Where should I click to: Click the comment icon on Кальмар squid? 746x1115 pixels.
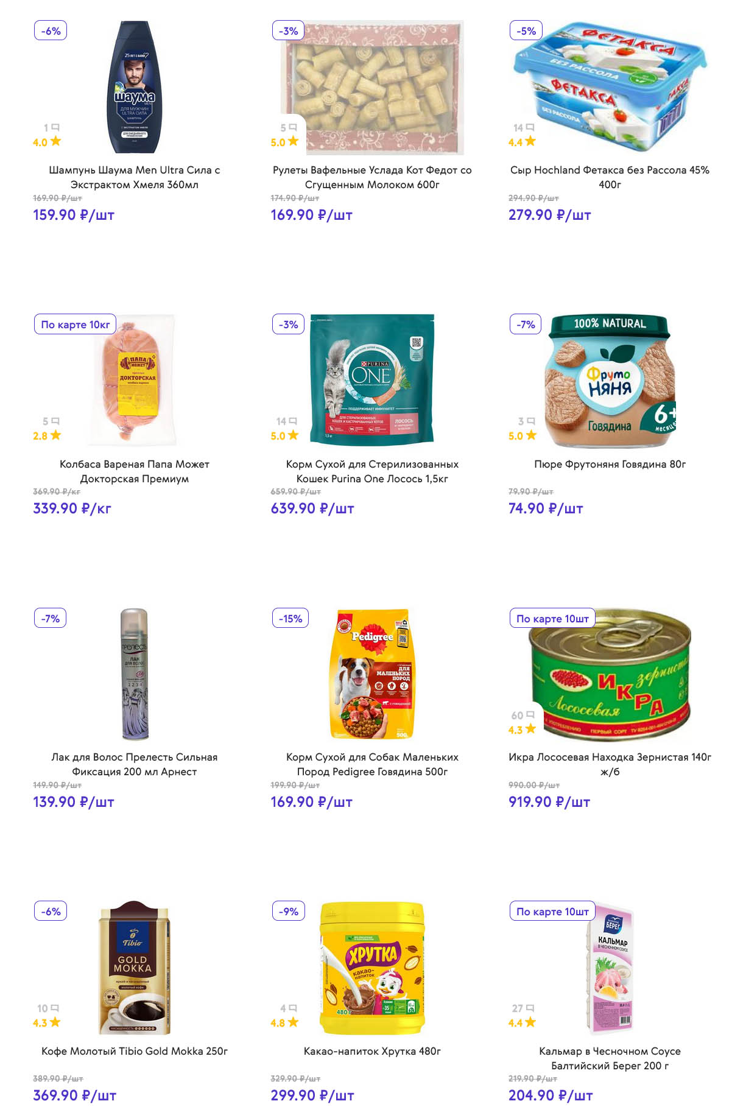coord(530,1008)
